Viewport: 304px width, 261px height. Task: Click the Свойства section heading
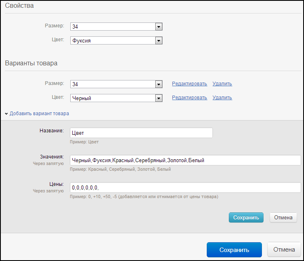click(19, 6)
